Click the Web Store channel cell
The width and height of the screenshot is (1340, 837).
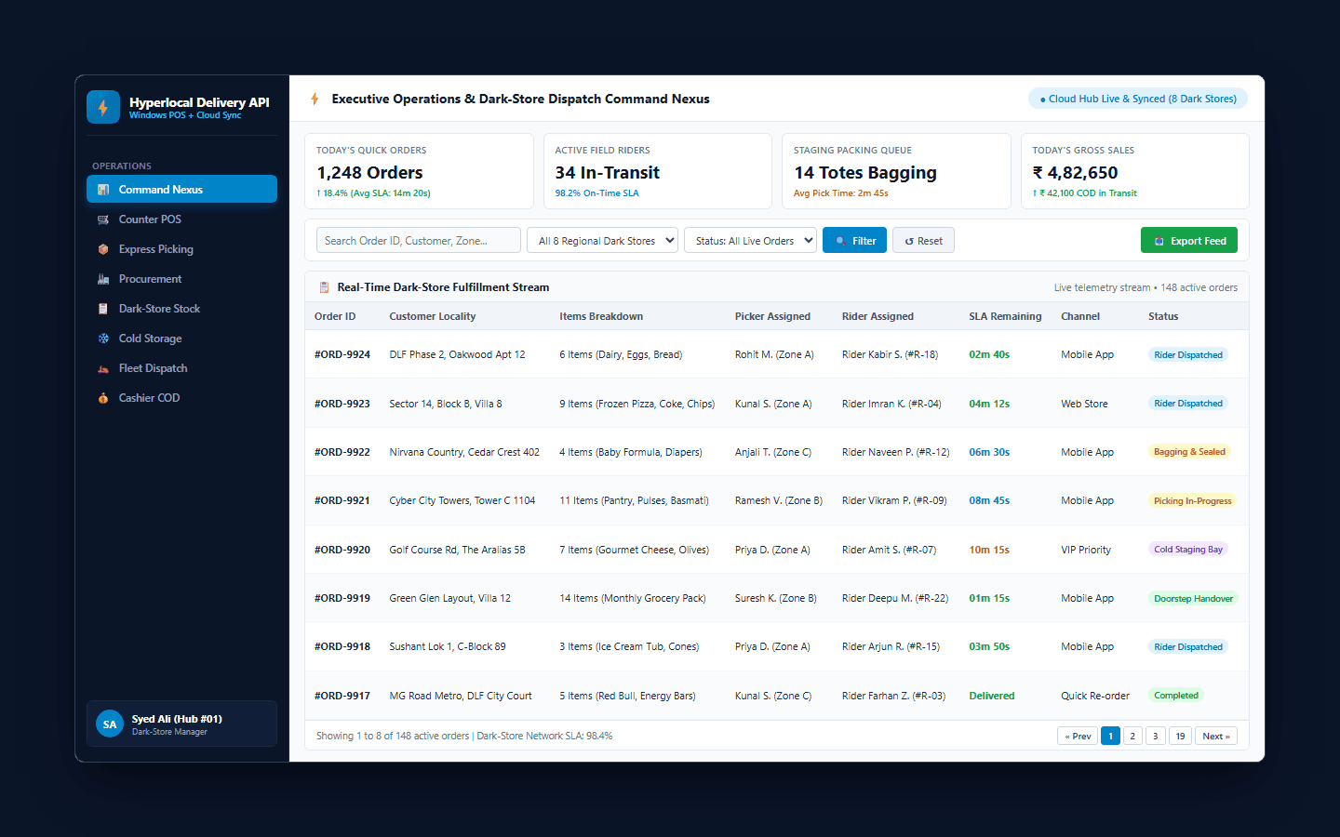[1084, 404]
